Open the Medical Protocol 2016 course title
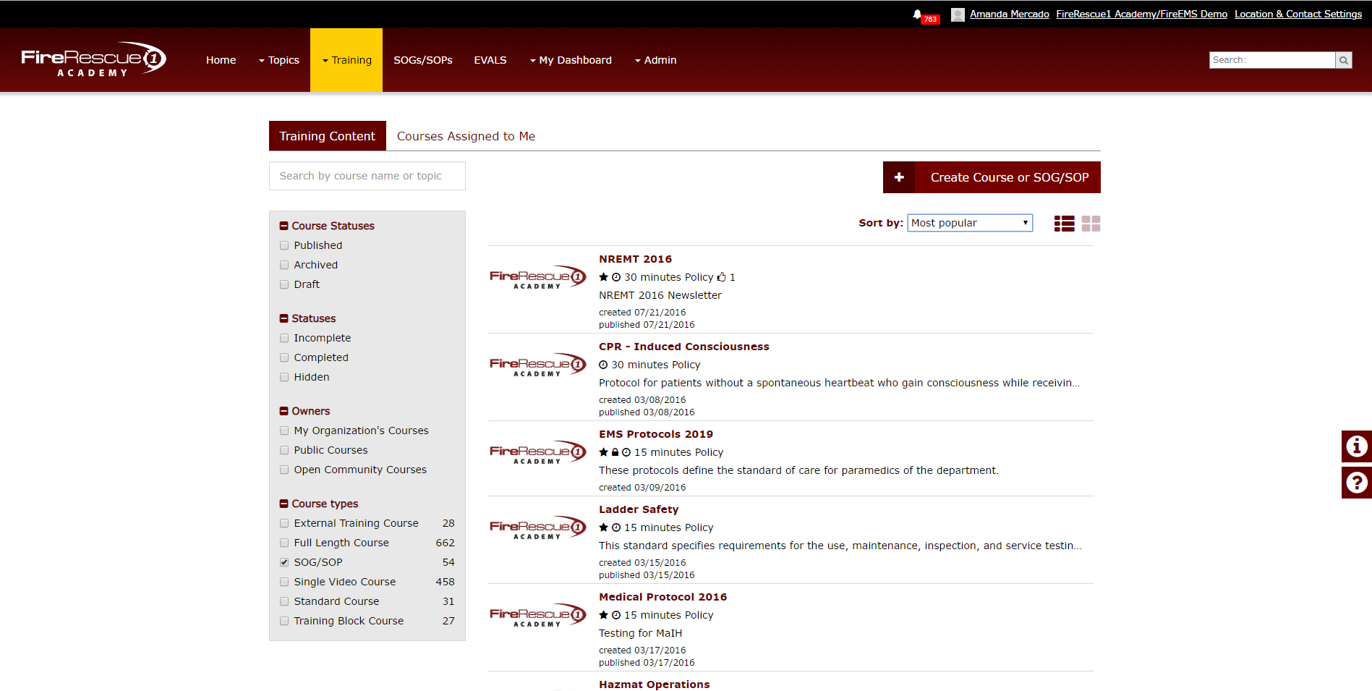The width and height of the screenshot is (1372, 691). click(x=662, y=597)
